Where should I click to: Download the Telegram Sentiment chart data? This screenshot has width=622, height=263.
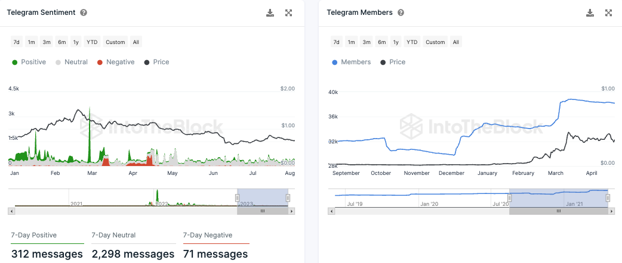pos(270,12)
